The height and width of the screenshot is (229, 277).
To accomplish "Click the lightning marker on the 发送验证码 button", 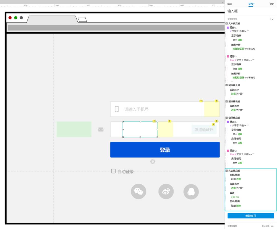I will point(213,124).
